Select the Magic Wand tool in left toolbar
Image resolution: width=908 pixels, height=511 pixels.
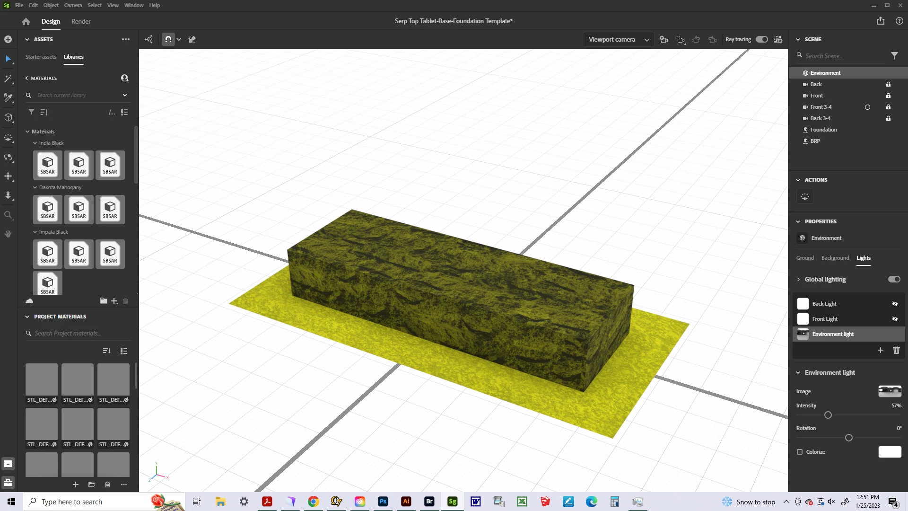8,79
